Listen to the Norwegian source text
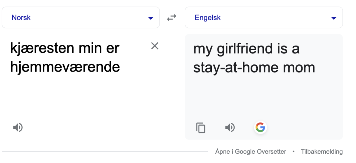This screenshot has height=163, width=356. [x=18, y=127]
